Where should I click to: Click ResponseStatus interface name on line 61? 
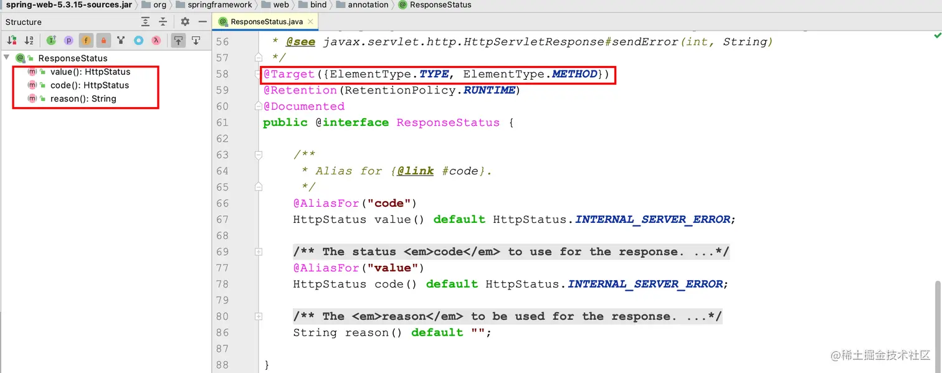pos(448,123)
